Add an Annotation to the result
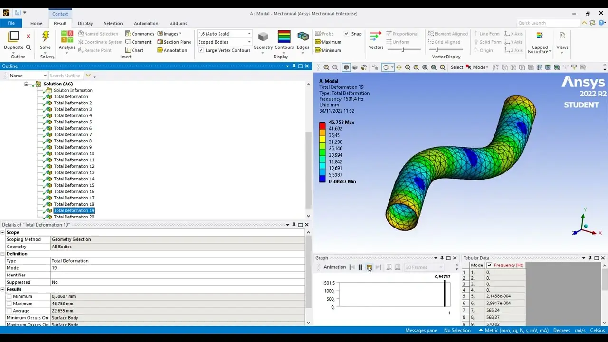Viewport: 608px width, 342px height. 172,50
